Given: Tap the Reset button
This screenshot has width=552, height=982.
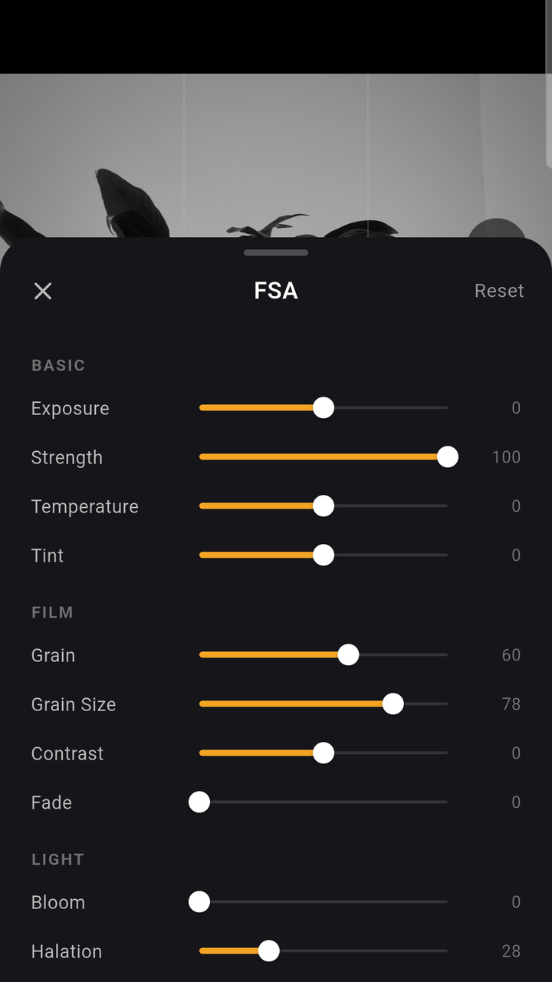Looking at the screenshot, I should click(x=499, y=291).
